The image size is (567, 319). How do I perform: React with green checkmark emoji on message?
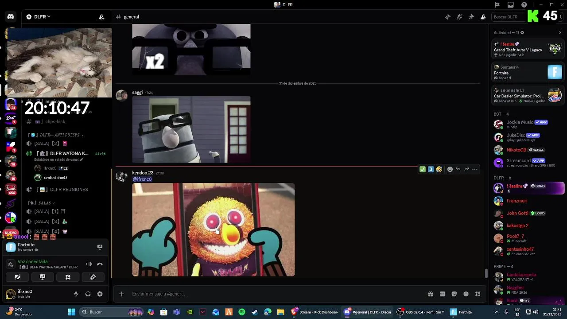423,169
